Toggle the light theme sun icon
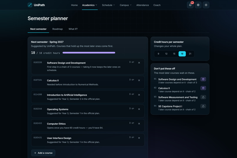This screenshot has width=237, height=158. coord(206,5)
